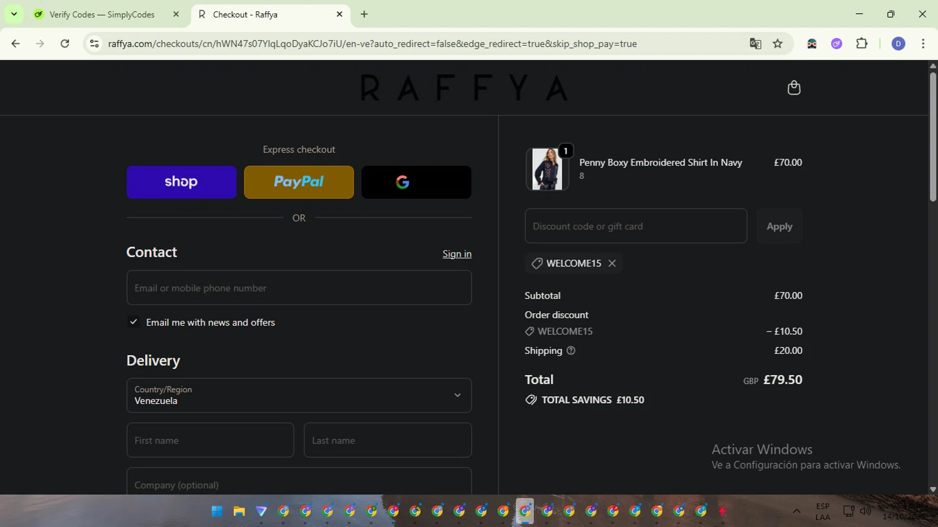Click the Discount code or gift card field

[636, 226]
